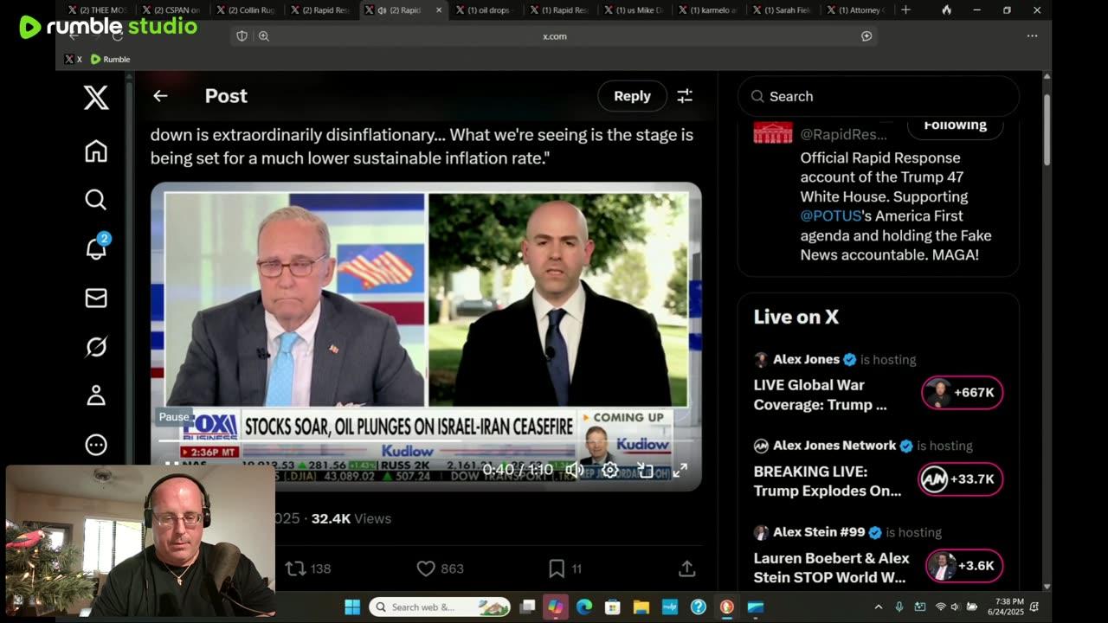Join Alex Jones live space +667K

pyautogui.click(x=963, y=393)
